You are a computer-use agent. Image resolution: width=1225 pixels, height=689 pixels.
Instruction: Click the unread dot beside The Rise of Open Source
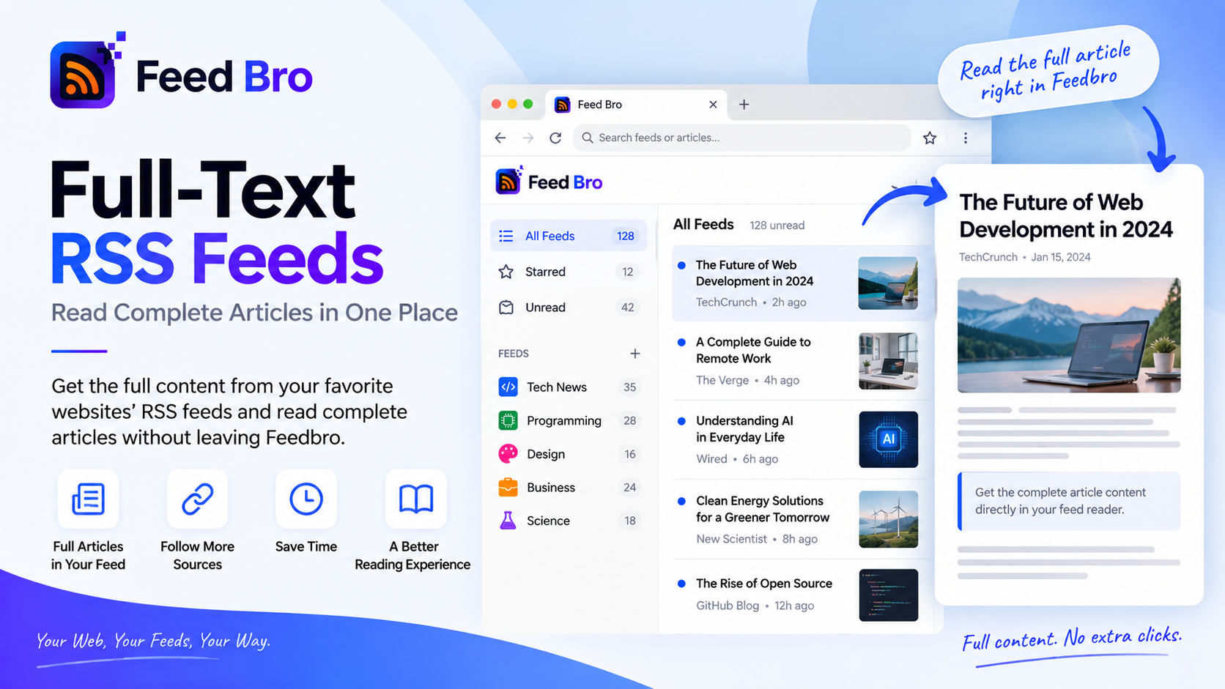coord(681,584)
